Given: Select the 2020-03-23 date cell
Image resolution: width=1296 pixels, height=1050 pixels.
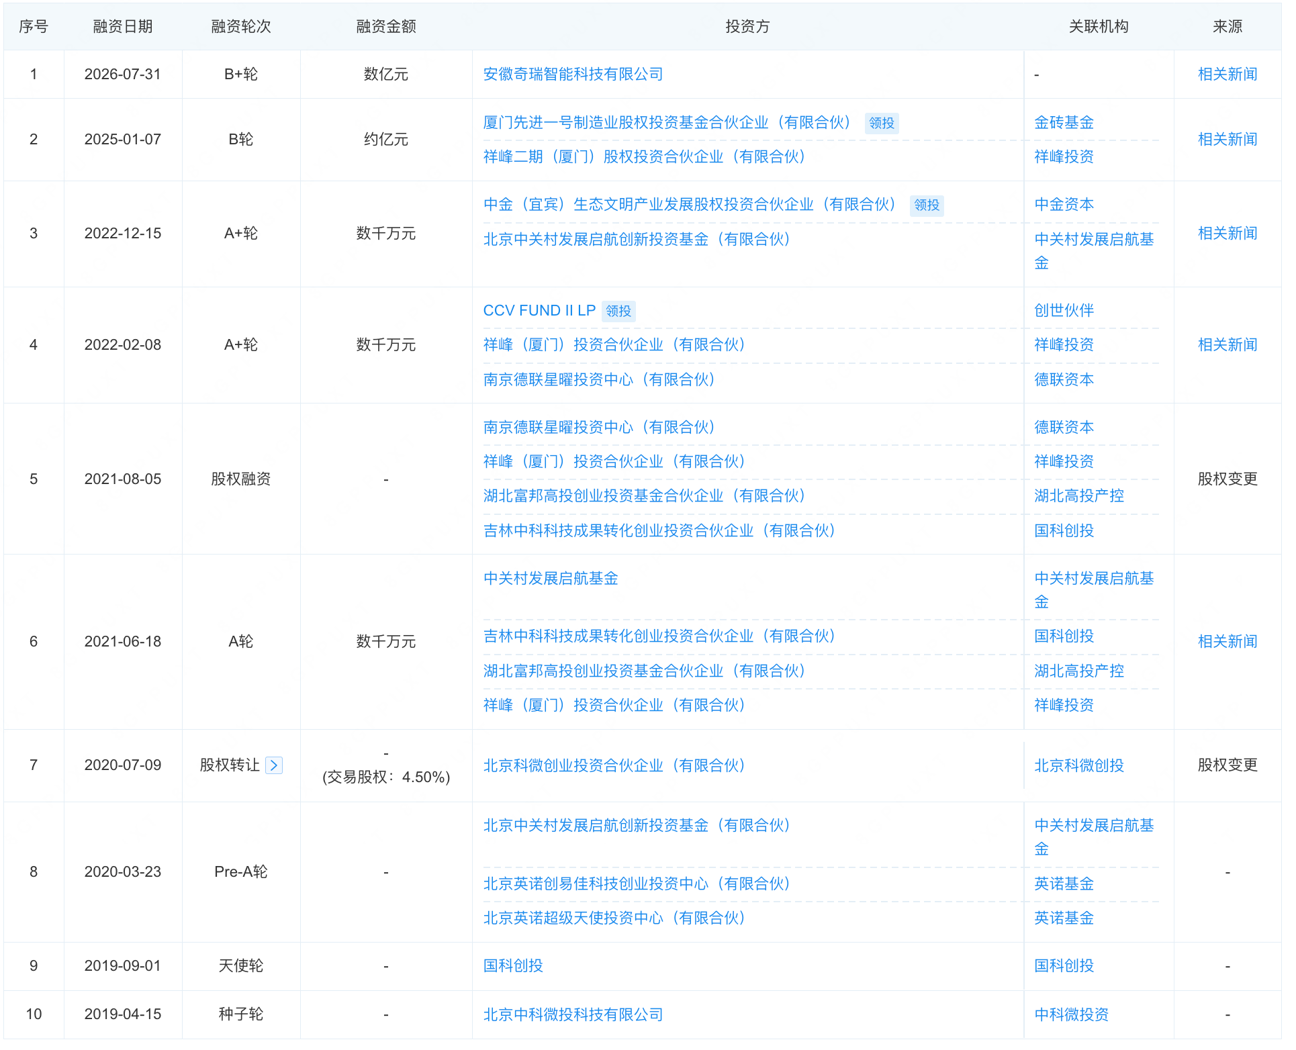Looking at the screenshot, I should click(x=123, y=872).
